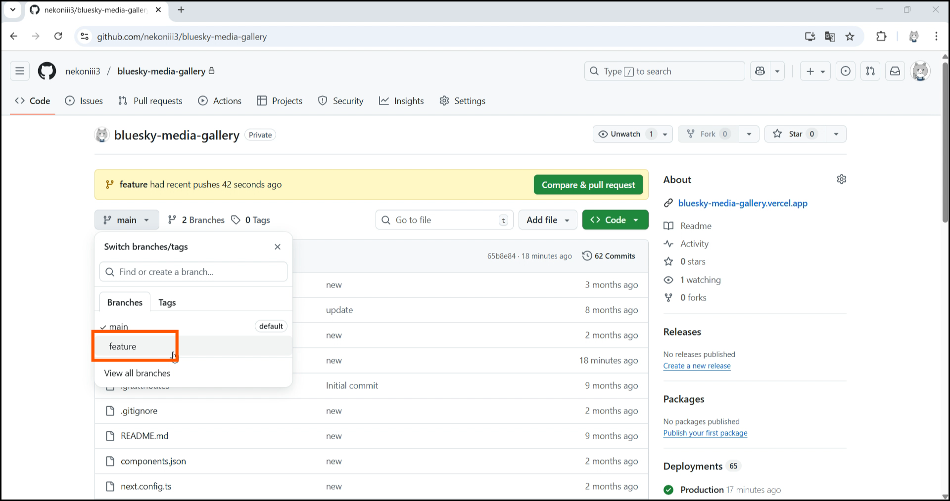950x501 pixels.
Task: View the 62 Commits history
Action: [609, 256]
